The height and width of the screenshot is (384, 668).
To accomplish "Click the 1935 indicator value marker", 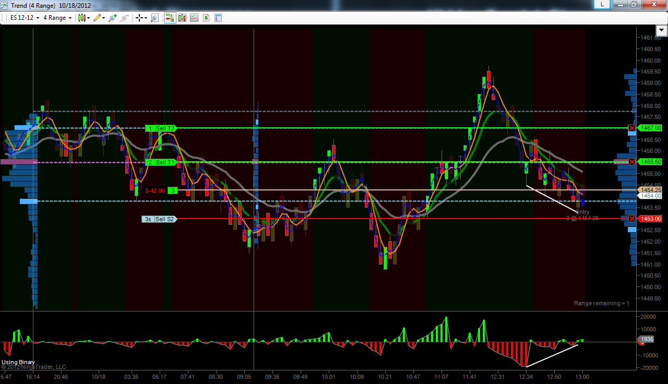I will [647, 339].
